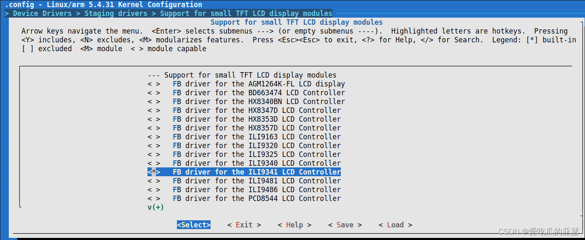The width and height of the screenshot is (585, 240).
Task: Toggle HX8353D LCD Controller selection box
Action: pos(154,119)
